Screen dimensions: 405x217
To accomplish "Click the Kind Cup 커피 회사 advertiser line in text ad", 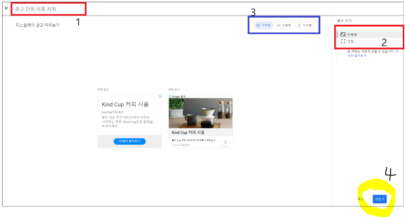I will [113, 112].
